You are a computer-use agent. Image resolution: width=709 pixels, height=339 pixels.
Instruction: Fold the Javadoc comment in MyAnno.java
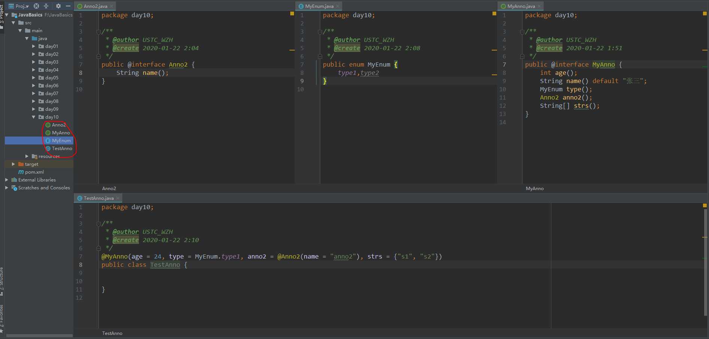click(522, 31)
